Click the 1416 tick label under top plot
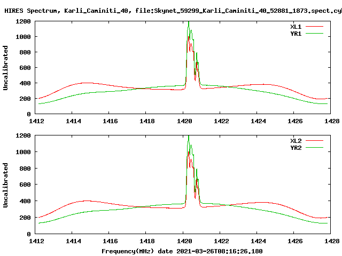Screen dimensions: 342x256 pyautogui.click(x=111, y=121)
